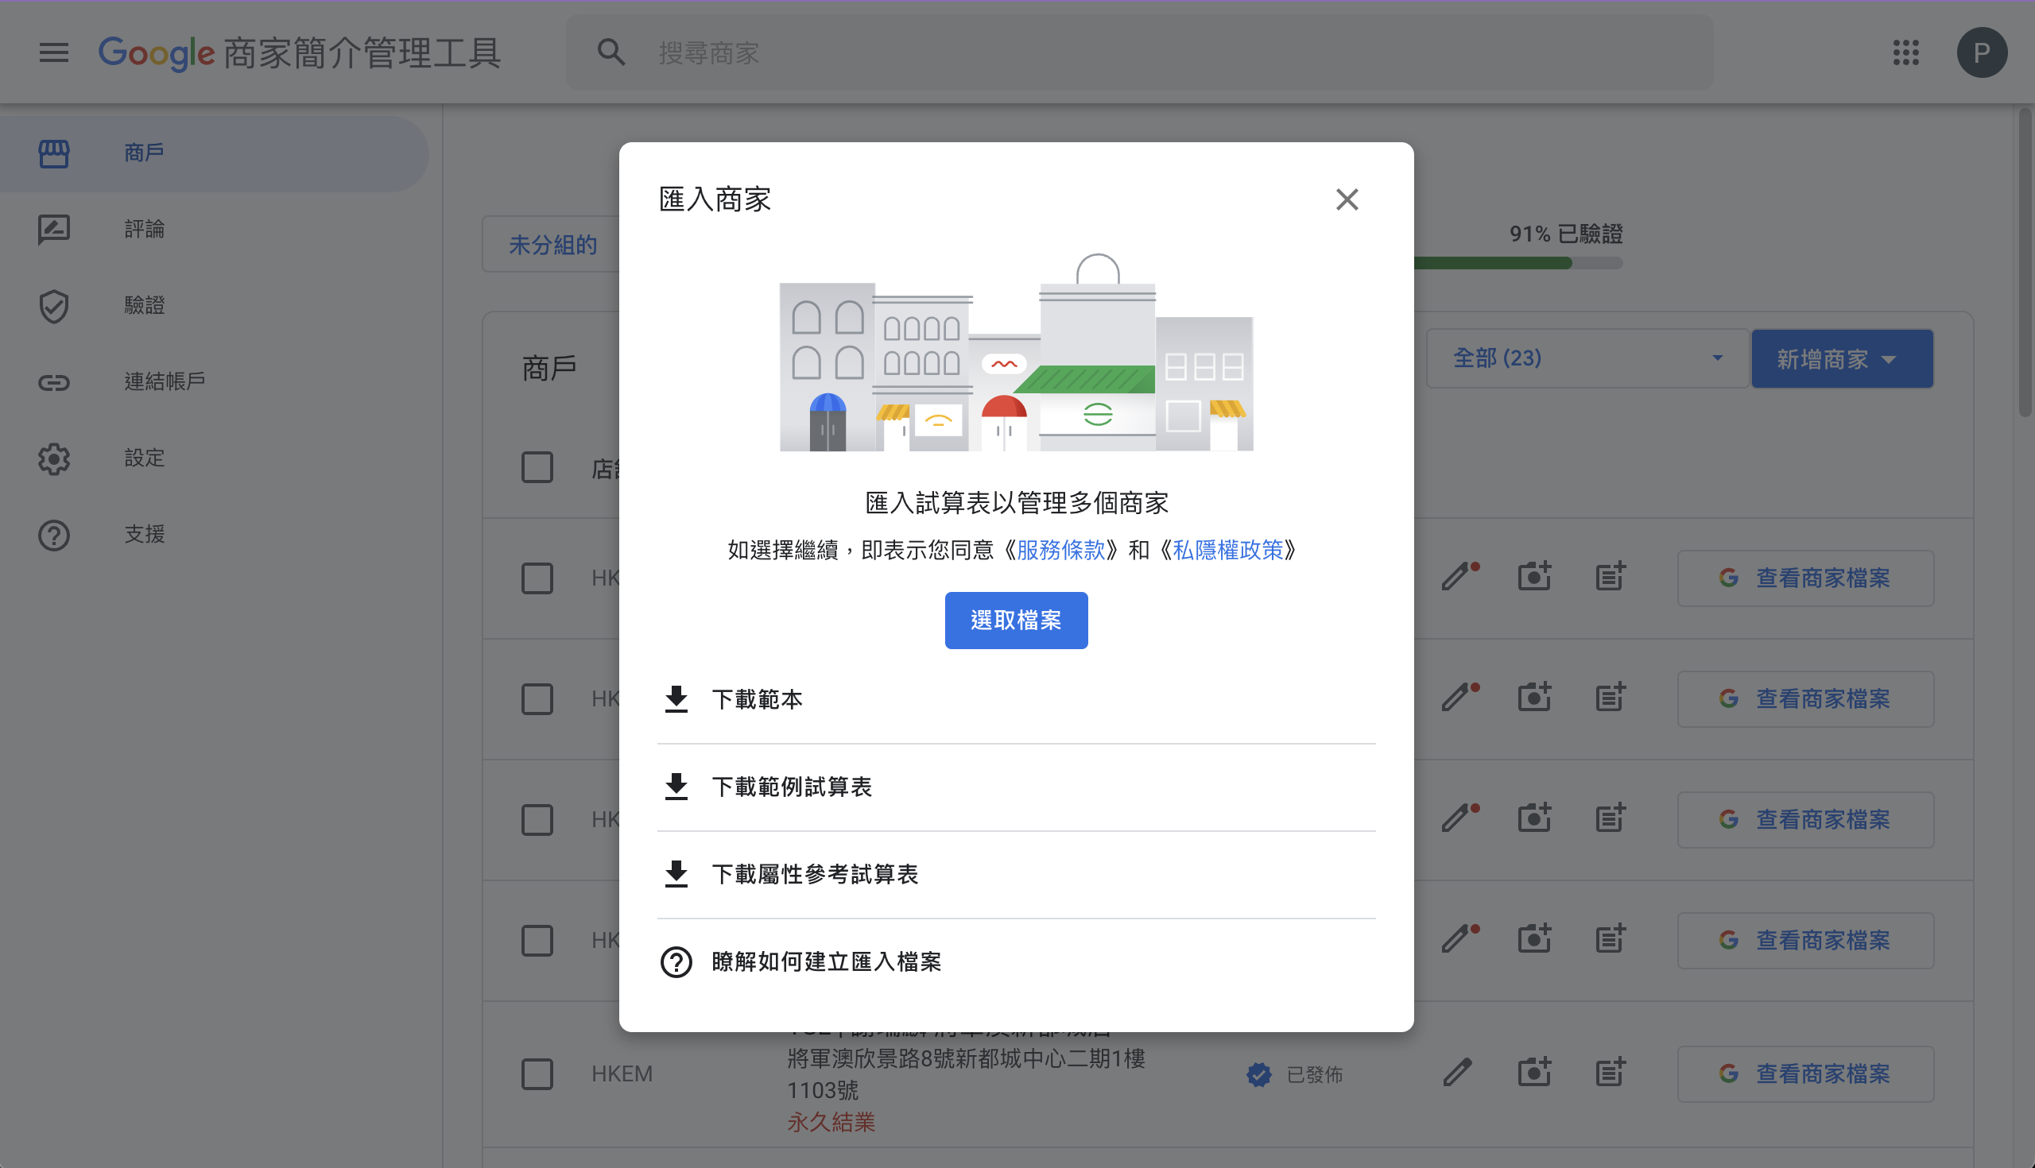Open the 服務條款 link
Image resolution: width=2035 pixels, height=1168 pixels.
[1061, 551]
